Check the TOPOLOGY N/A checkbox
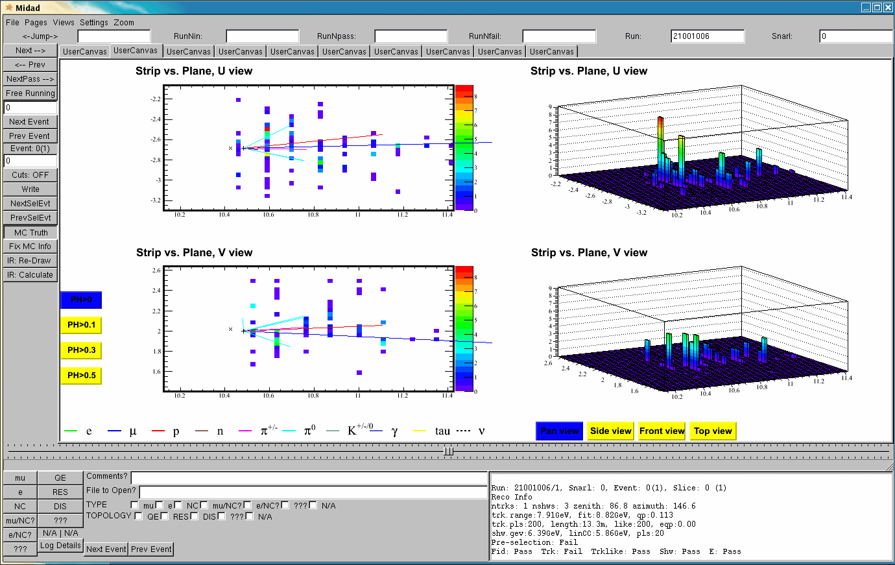Image resolution: width=895 pixels, height=565 pixels. 250,516
